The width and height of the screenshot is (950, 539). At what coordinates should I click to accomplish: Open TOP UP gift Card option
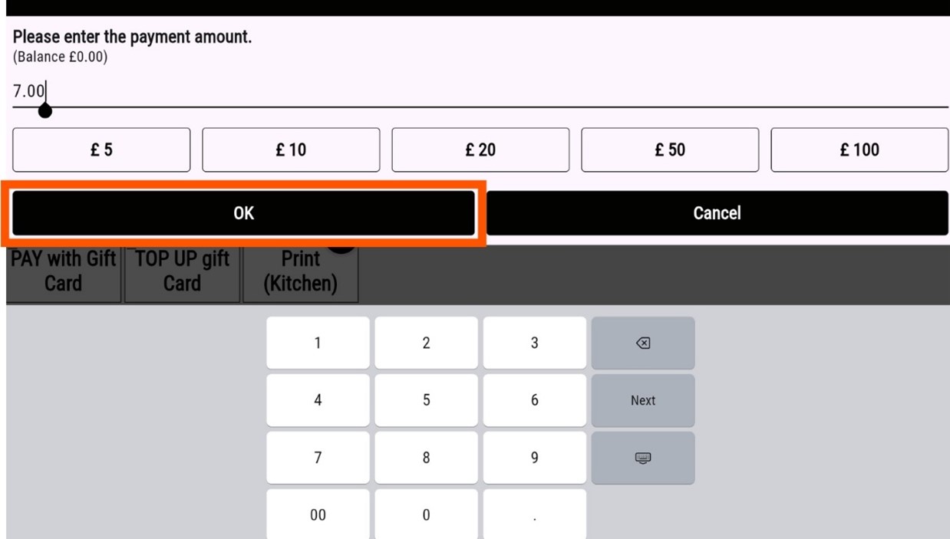click(x=182, y=272)
